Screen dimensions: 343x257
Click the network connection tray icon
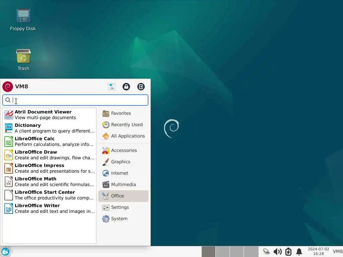tap(266, 252)
